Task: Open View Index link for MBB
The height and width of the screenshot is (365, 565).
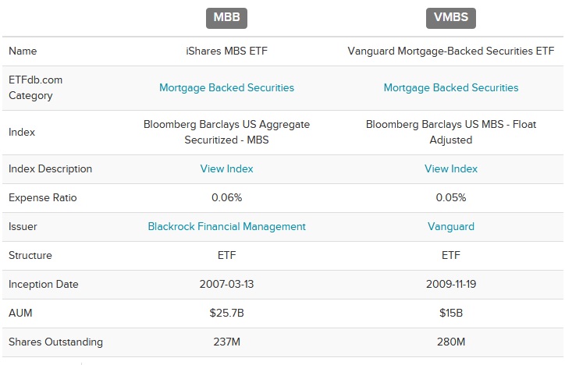Action: click(226, 168)
